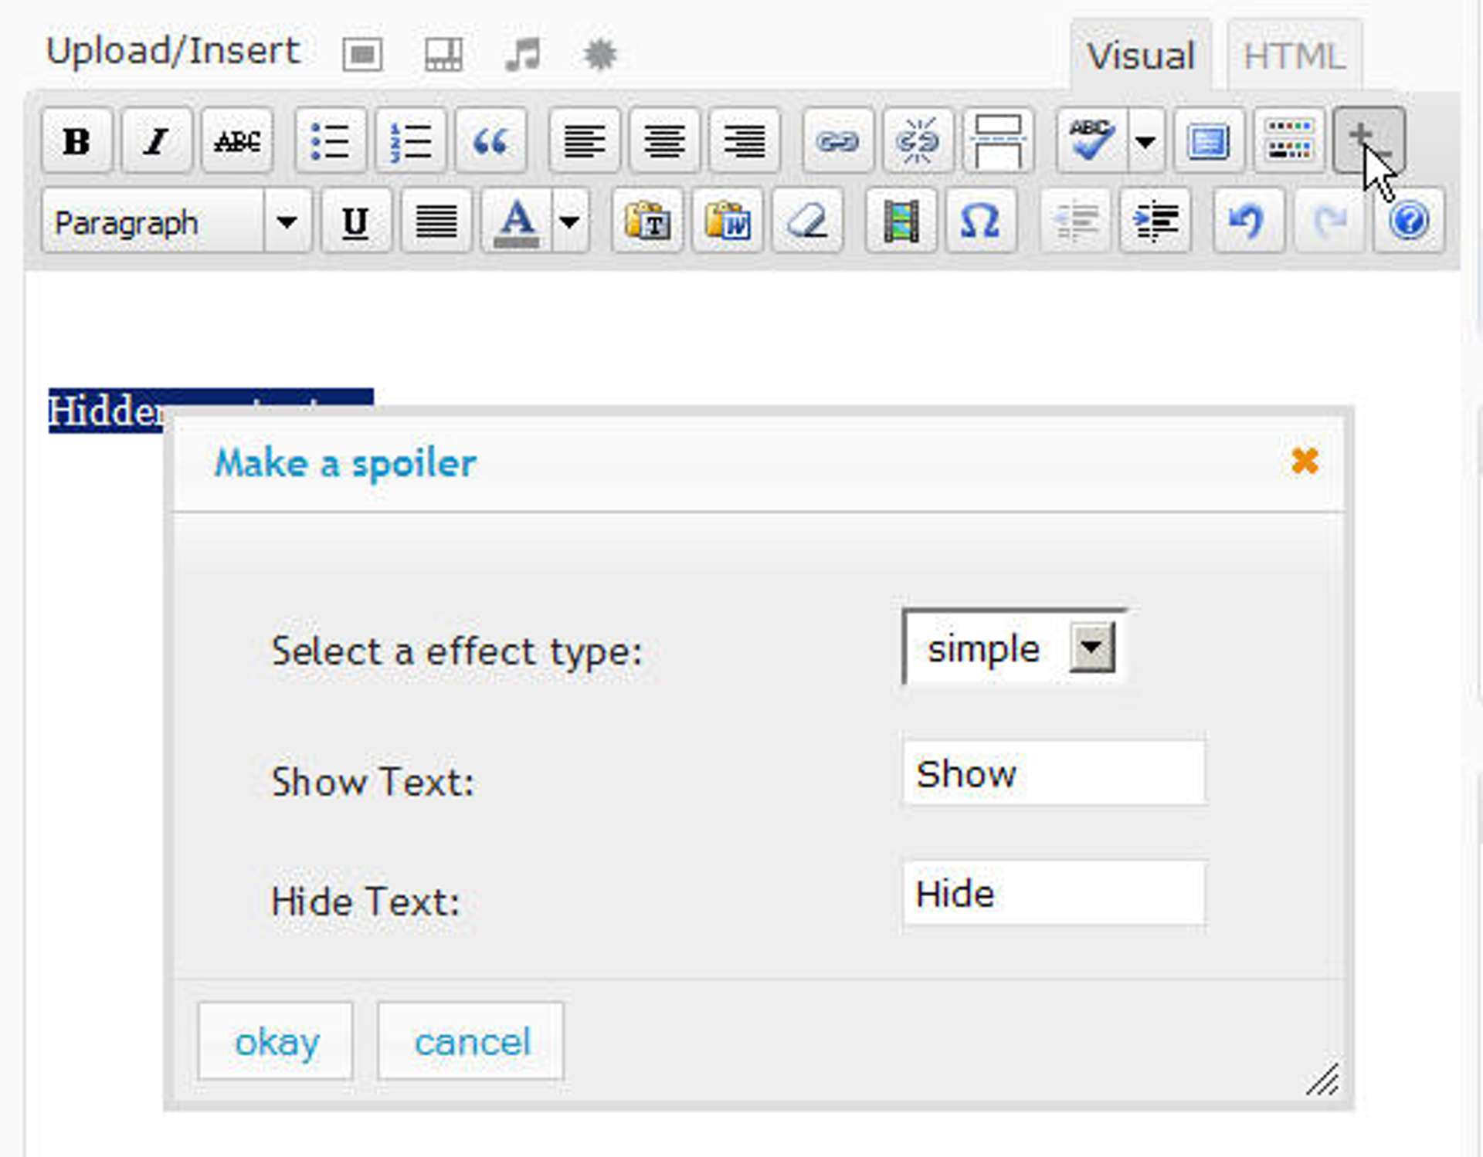Image resolution: width=1483 pixels, height=1157 pixels.
Task: Toggle underline formatting
Action: pyautogui.click(x=355, y=222)
